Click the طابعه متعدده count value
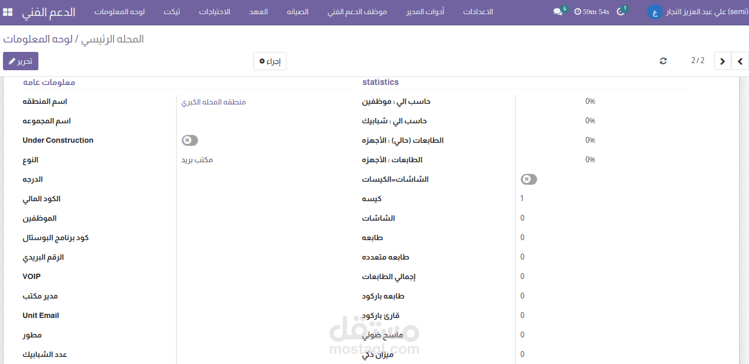 522,257
